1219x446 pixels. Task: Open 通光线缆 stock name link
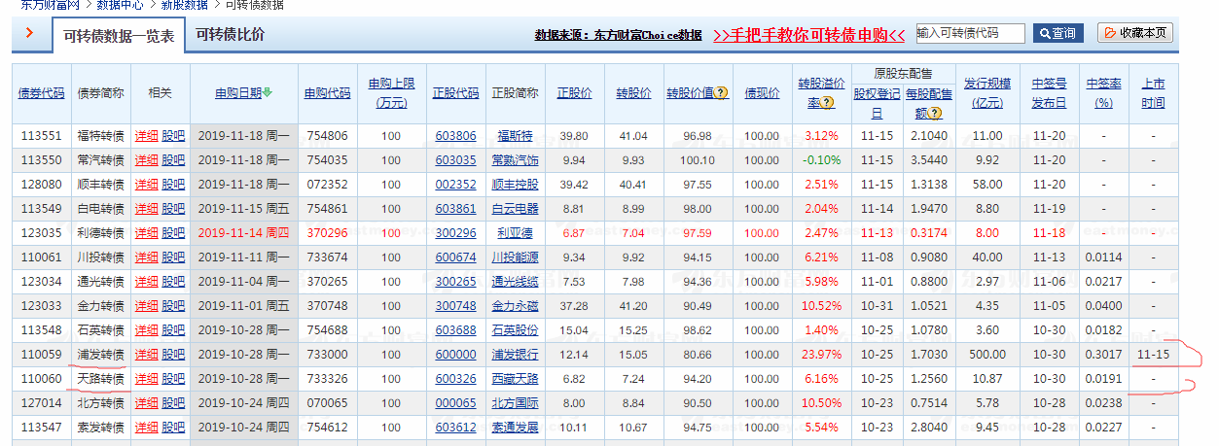point(515,282)
